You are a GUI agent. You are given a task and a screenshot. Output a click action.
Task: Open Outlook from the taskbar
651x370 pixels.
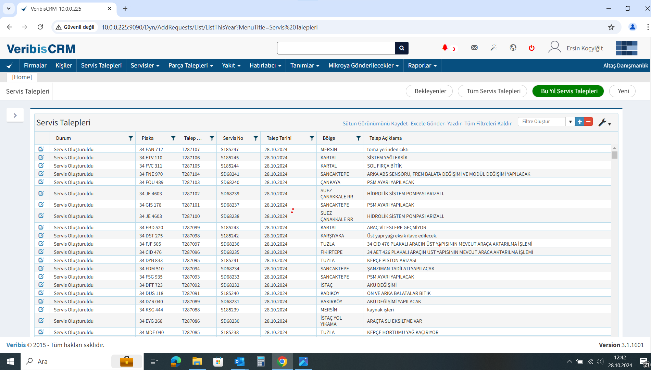coord(239,361)
